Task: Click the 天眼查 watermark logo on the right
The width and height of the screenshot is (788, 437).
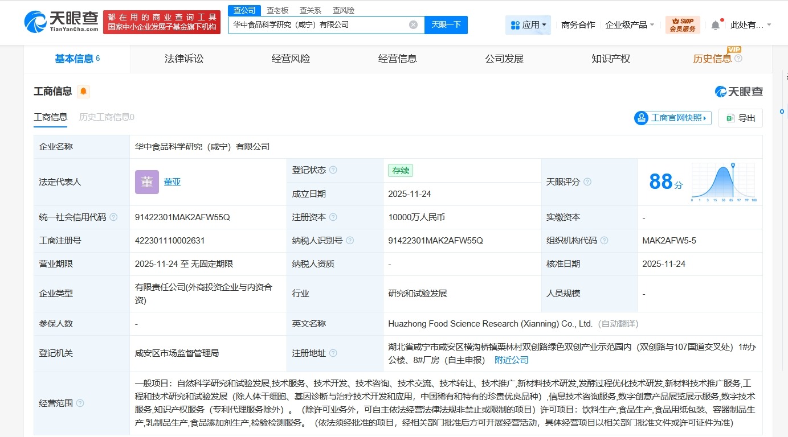Action: coord(739,91)
